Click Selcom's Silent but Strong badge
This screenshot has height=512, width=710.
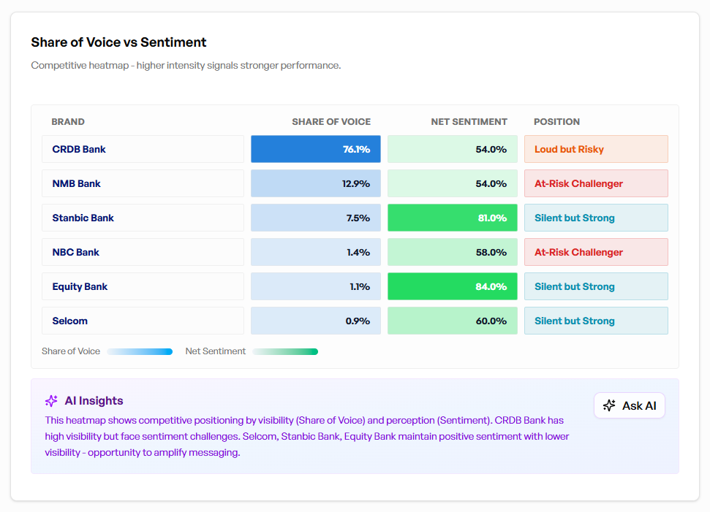pos(596,321)
